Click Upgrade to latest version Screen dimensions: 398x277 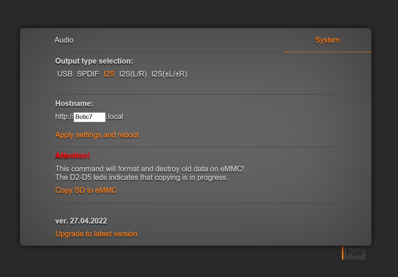click(x=96, y=234)
